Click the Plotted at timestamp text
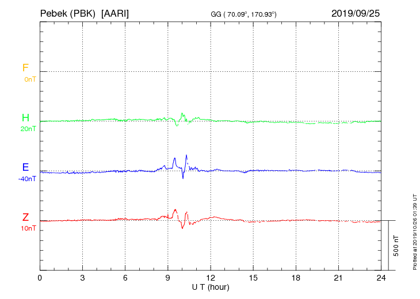 415,232
